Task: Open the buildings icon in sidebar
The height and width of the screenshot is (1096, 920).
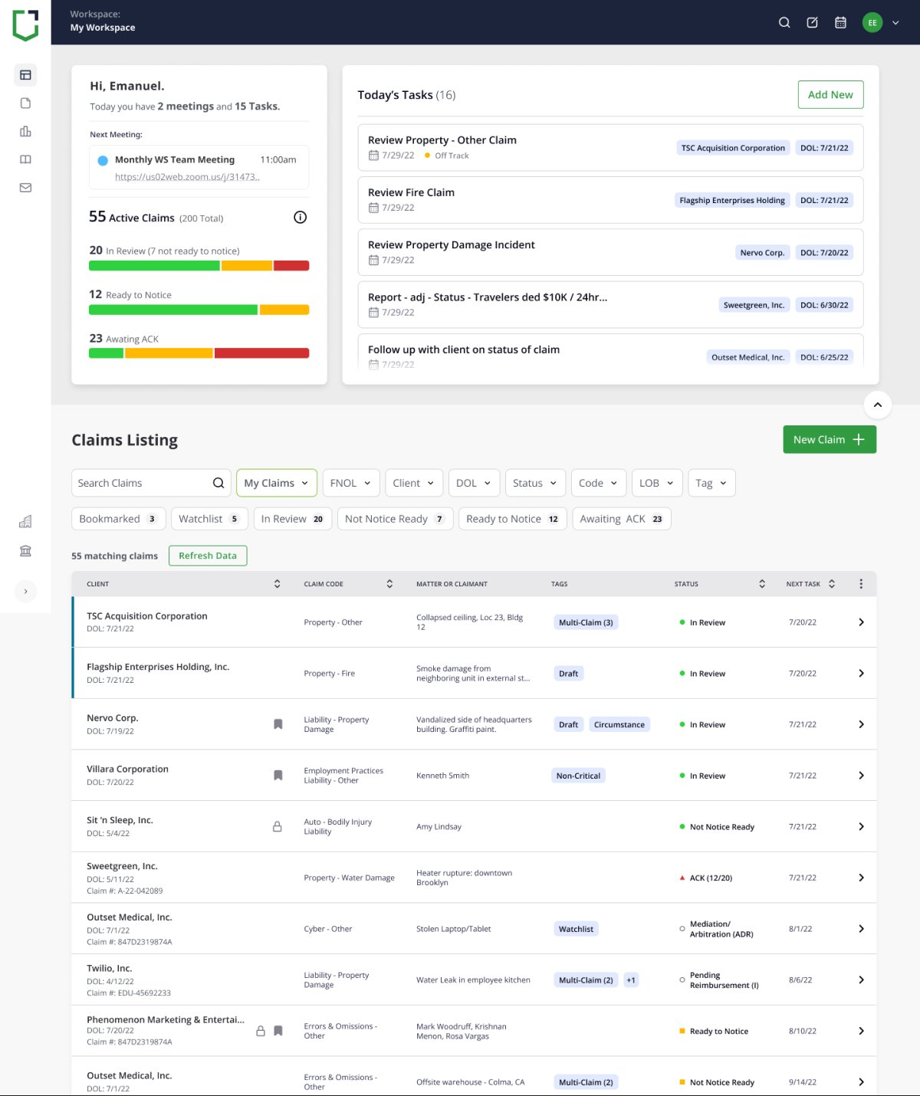Action: (x=25, y=522)
